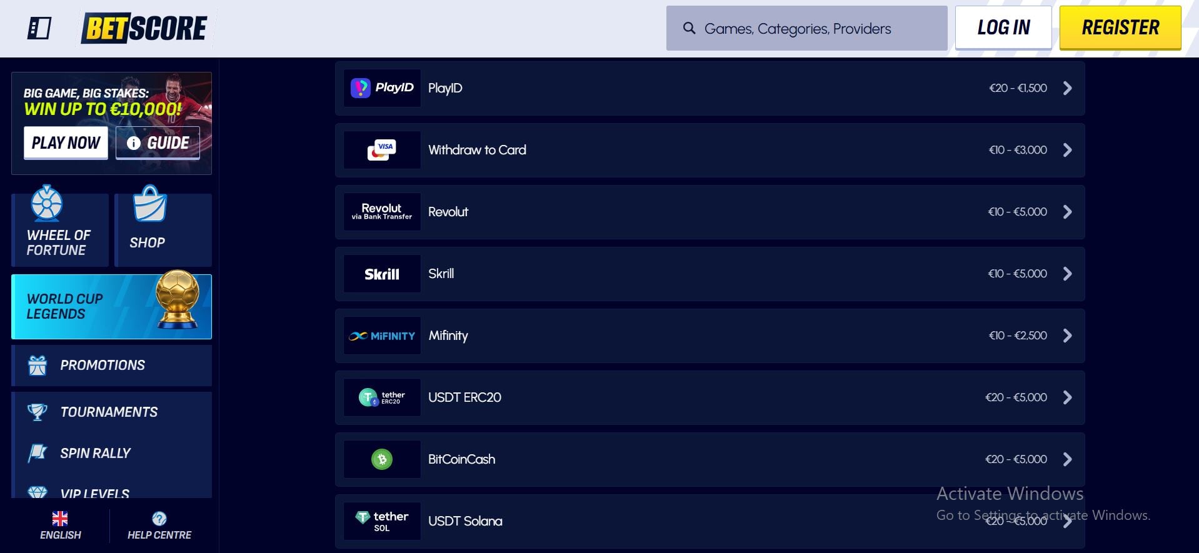1199x553 pixels.
Task: Click the Promotions gift icon
Action: pos(38,365)
